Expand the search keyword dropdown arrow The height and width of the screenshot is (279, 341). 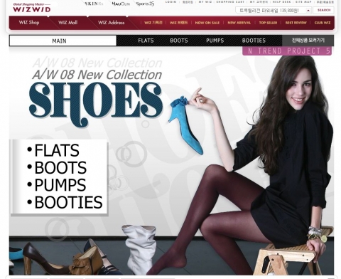click(308, 11)
